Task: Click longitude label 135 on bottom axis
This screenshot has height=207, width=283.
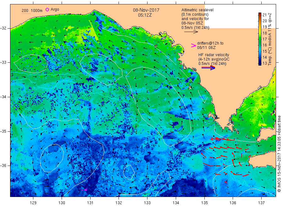Action: pos(204,203)
